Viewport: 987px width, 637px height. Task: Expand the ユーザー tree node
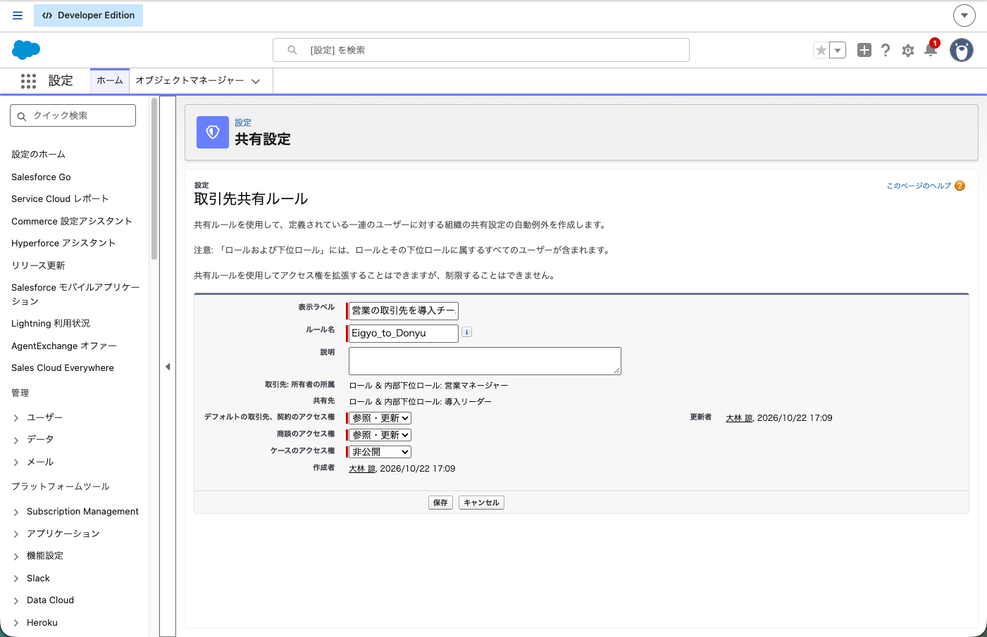[x=16, y=418]
